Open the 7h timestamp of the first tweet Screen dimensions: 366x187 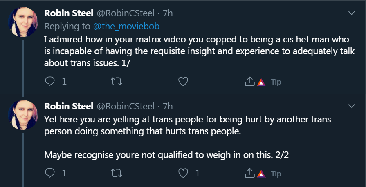pyautogui.click(x=168, y=13)
